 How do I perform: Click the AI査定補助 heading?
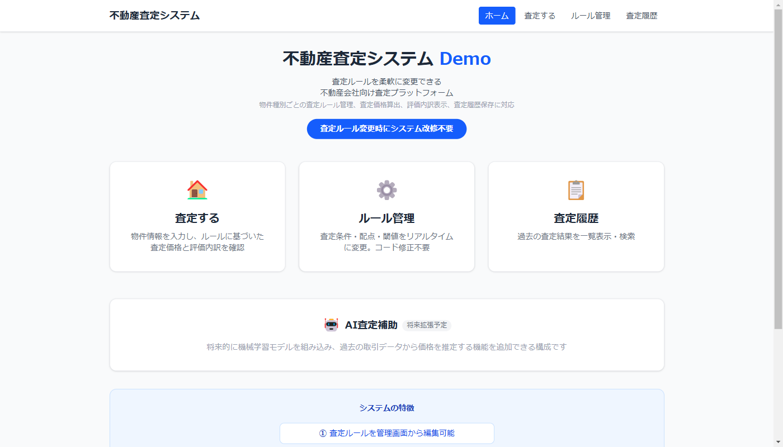[371, 325]
